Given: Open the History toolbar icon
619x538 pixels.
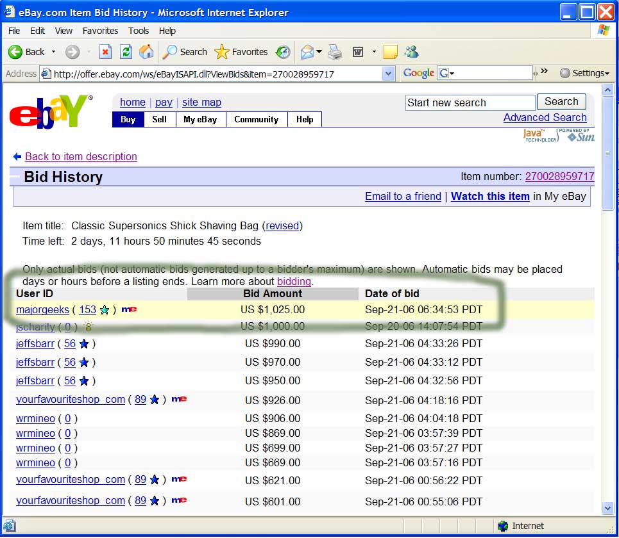Looking at the screenshot, I should [x=283, y=52].
